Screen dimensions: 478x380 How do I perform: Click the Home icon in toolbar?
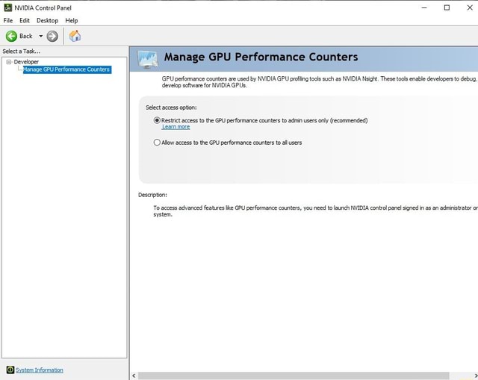pos(75,36)
